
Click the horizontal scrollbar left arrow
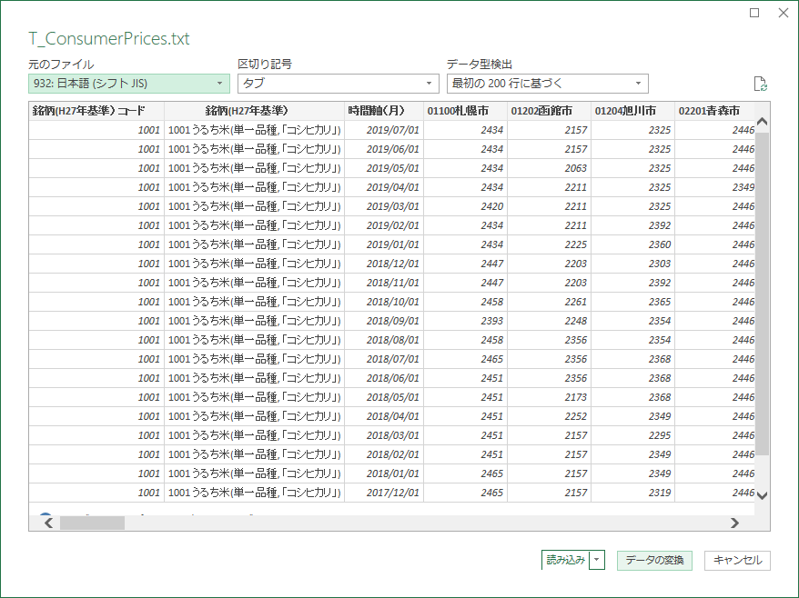click(48, 523)
